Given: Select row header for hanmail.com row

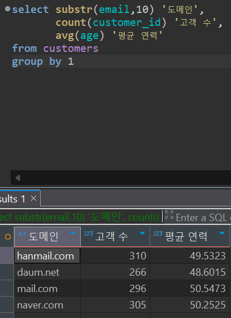Looking at the screenshot, I should pyautogui.click(x=7, y=256).
